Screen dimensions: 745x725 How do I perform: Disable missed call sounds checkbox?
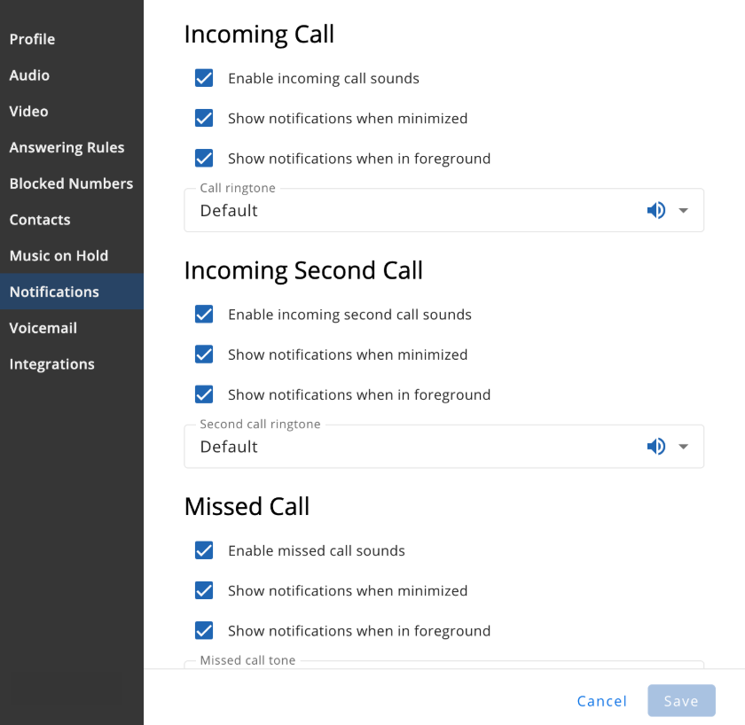point(204,550)
